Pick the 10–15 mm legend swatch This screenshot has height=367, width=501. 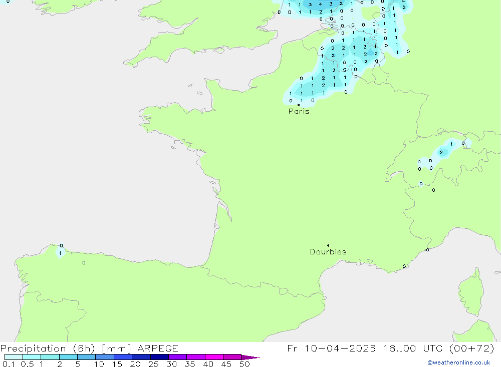click(x=105, y=357)
